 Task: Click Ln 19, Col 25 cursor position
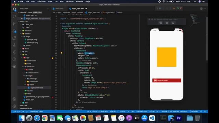[x=97, y=111]
